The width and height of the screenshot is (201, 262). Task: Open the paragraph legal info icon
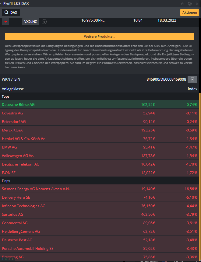(44, 22)
